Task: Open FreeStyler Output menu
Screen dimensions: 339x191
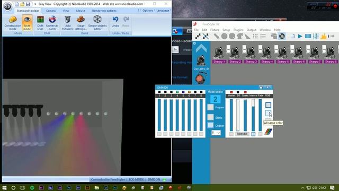Action: coord(252,30)
